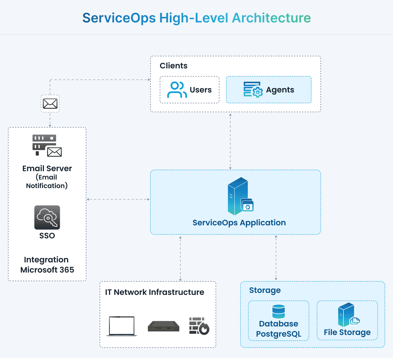The image size is (393, 358).
Task: Click the ServiceOps High-Level Architecture title
Action: point(196,18)
